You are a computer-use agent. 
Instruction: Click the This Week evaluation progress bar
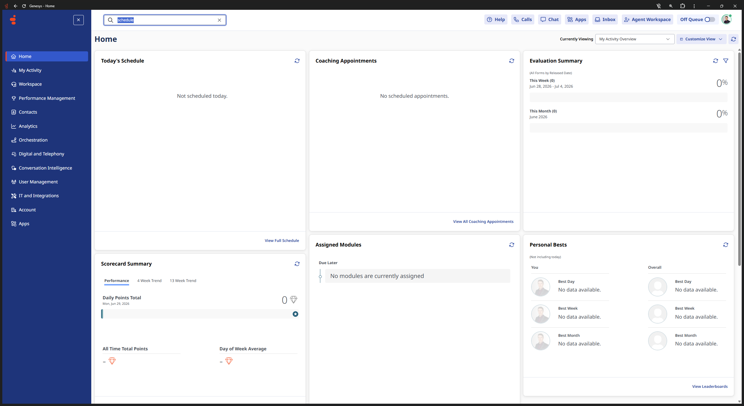click(x=628, y=97)
